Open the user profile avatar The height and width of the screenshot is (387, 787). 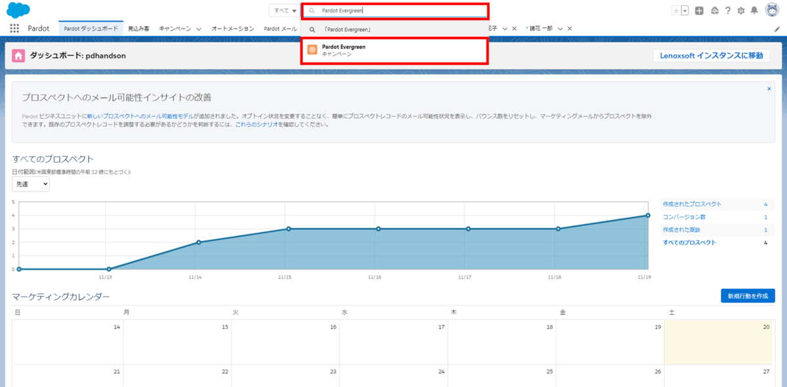(771, 10)
